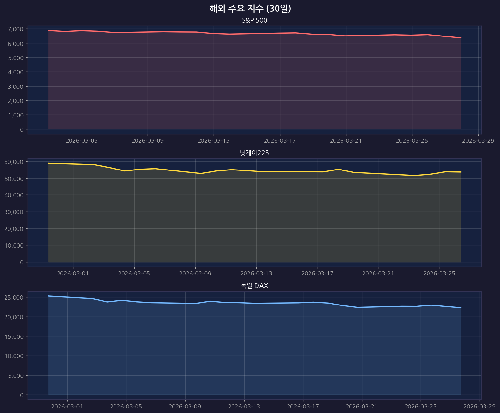Select the 7,000 y-axis label on S&P 500 chart
This screenshot has height=413, width=500.
pyautogui.click(x=16, y=29)
